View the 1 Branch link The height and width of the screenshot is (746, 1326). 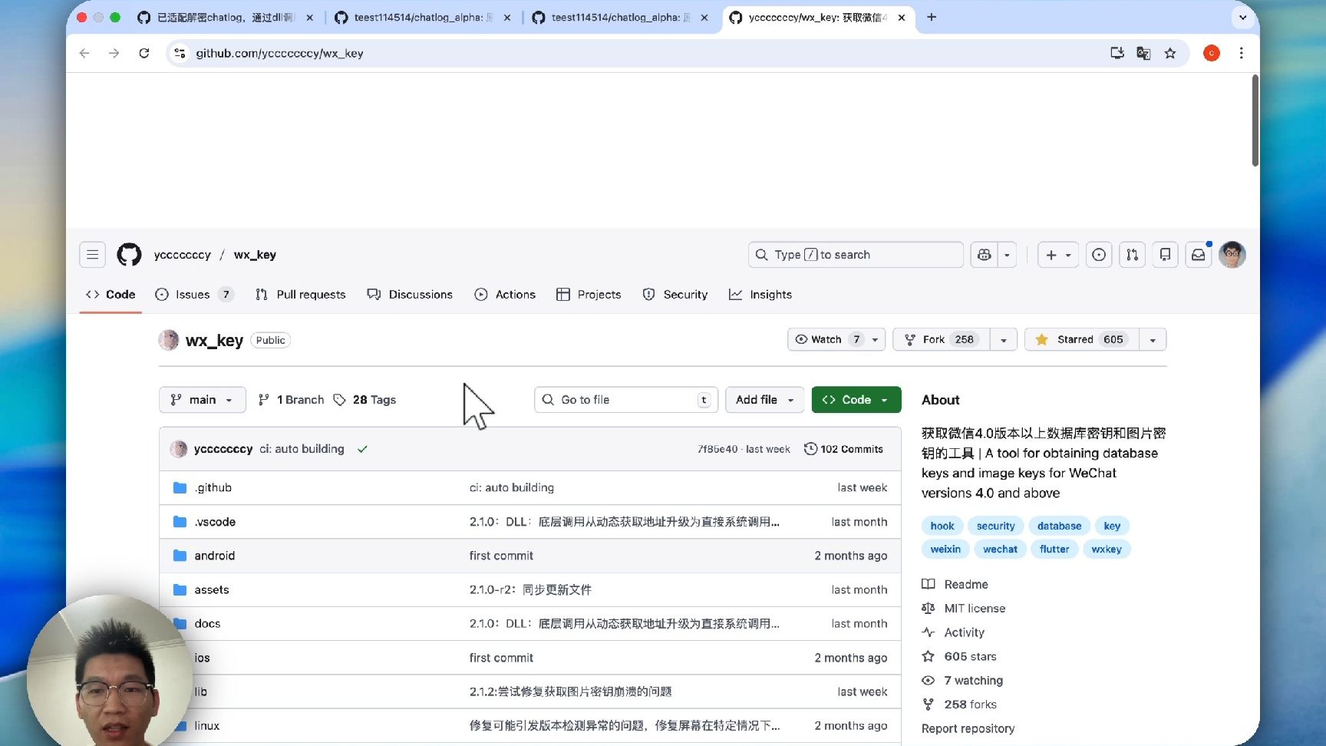coord(291,400)
